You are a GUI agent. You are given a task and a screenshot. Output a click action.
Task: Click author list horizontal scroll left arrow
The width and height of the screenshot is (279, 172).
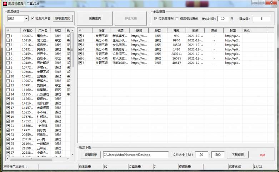pos(8,158)
